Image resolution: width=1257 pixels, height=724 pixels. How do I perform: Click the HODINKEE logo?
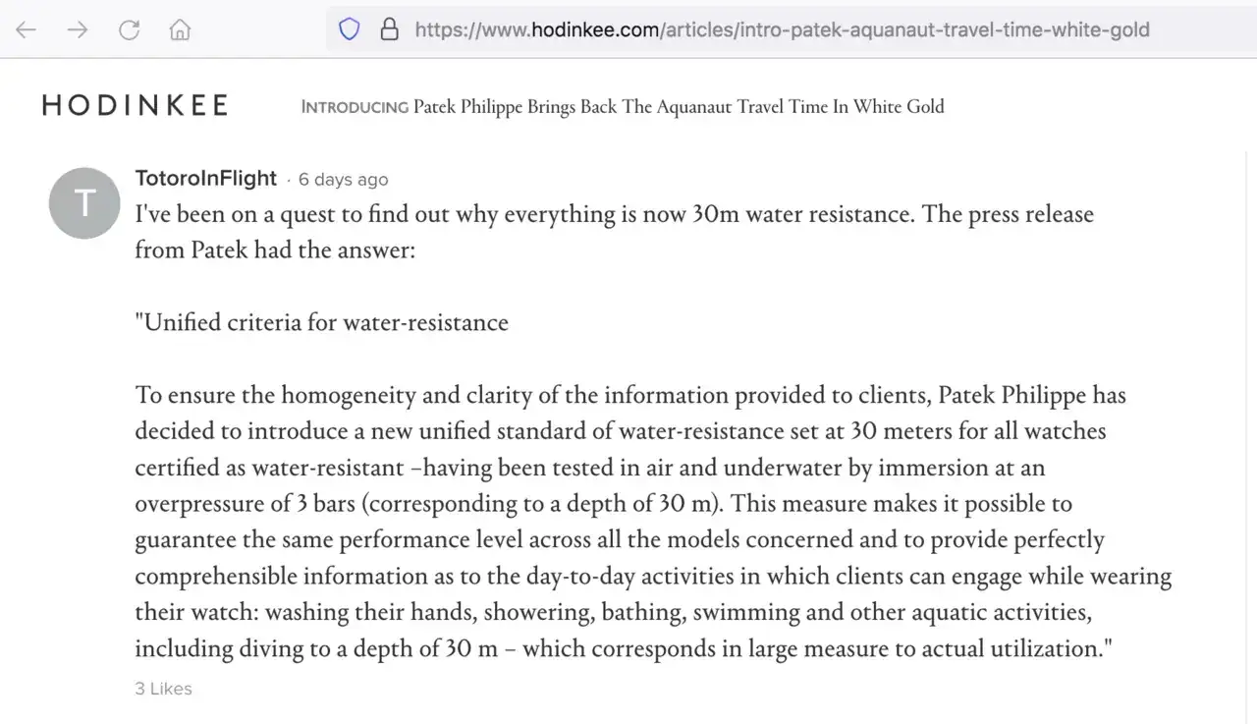[134, 104]
